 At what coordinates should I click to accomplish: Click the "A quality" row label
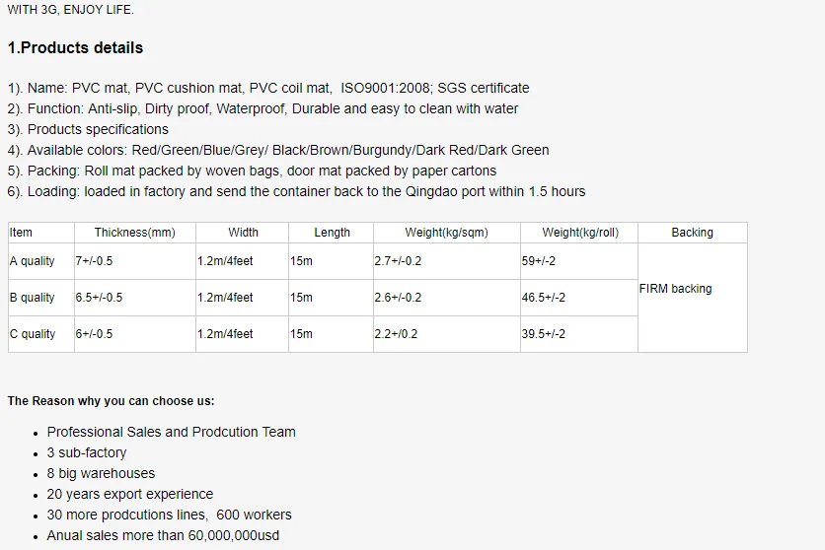[33, 261]
